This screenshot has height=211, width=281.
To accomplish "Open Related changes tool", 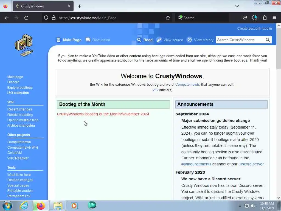I will pos(20,180).
